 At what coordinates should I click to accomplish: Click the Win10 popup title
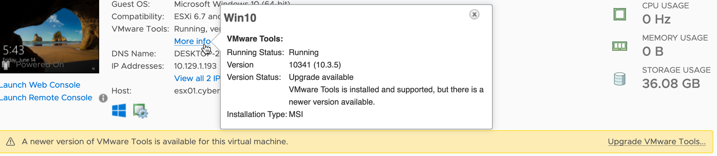click(240, 18)
